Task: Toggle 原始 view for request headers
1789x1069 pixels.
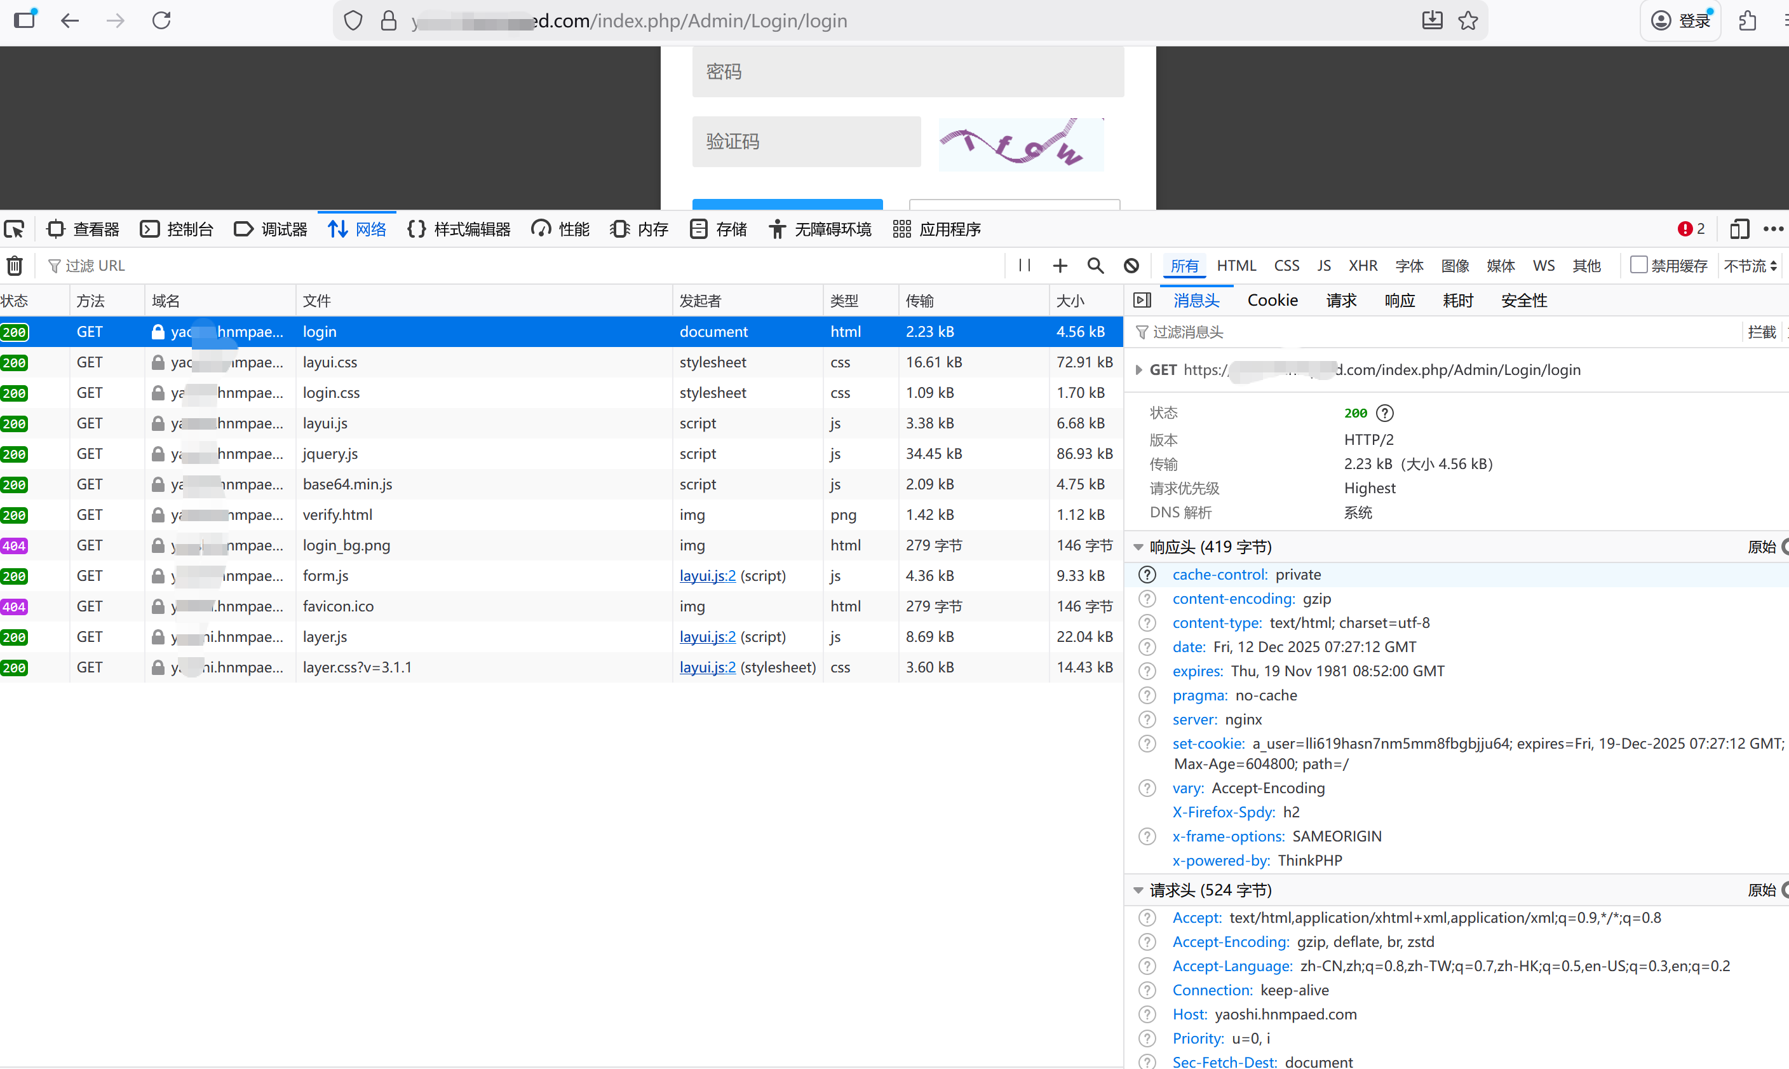Action: (1763, 890)
